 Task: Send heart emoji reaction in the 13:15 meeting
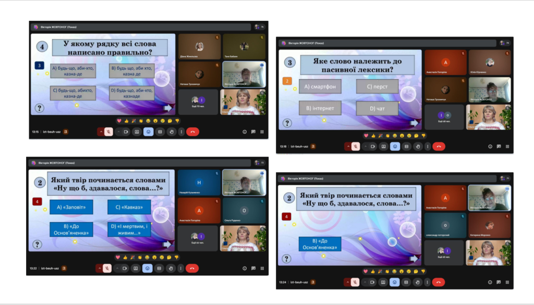[x=119, y=120]
